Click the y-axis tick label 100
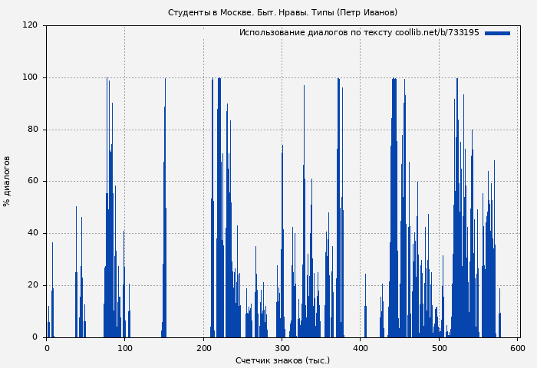This screenshot has width=537, height=368. click(x=30, y=77)
